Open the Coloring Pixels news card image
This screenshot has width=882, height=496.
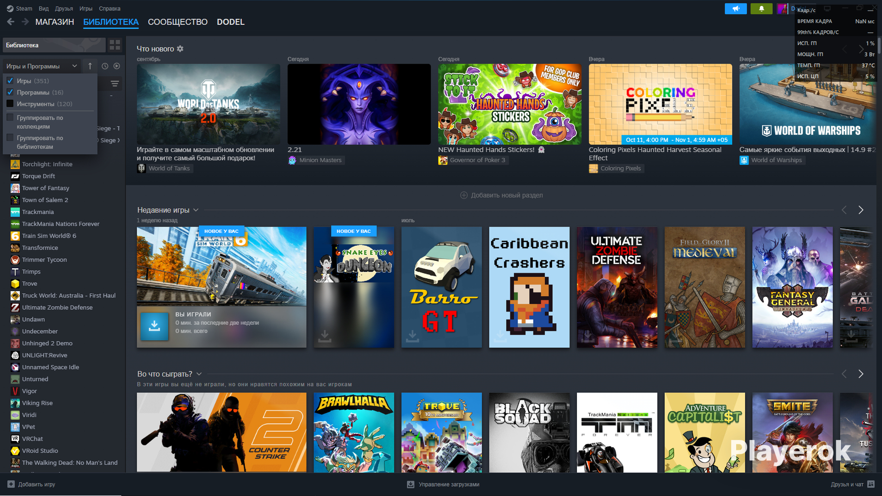pos(660,104)
